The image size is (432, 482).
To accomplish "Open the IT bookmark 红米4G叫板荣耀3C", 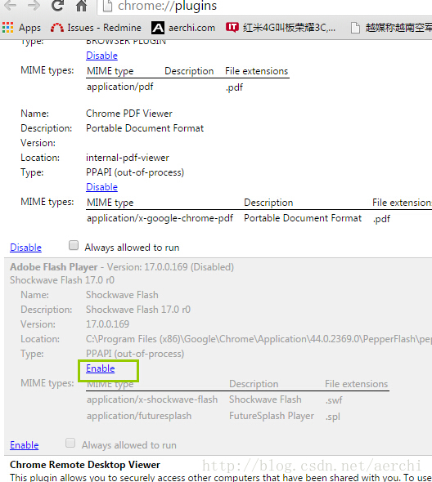I will pos(281,28).
